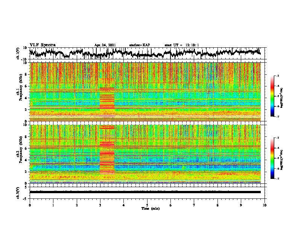The width and height of the screenshot is (298, 230).
Task: Click the "Time (min)" axis label
Action: (151, 209)
